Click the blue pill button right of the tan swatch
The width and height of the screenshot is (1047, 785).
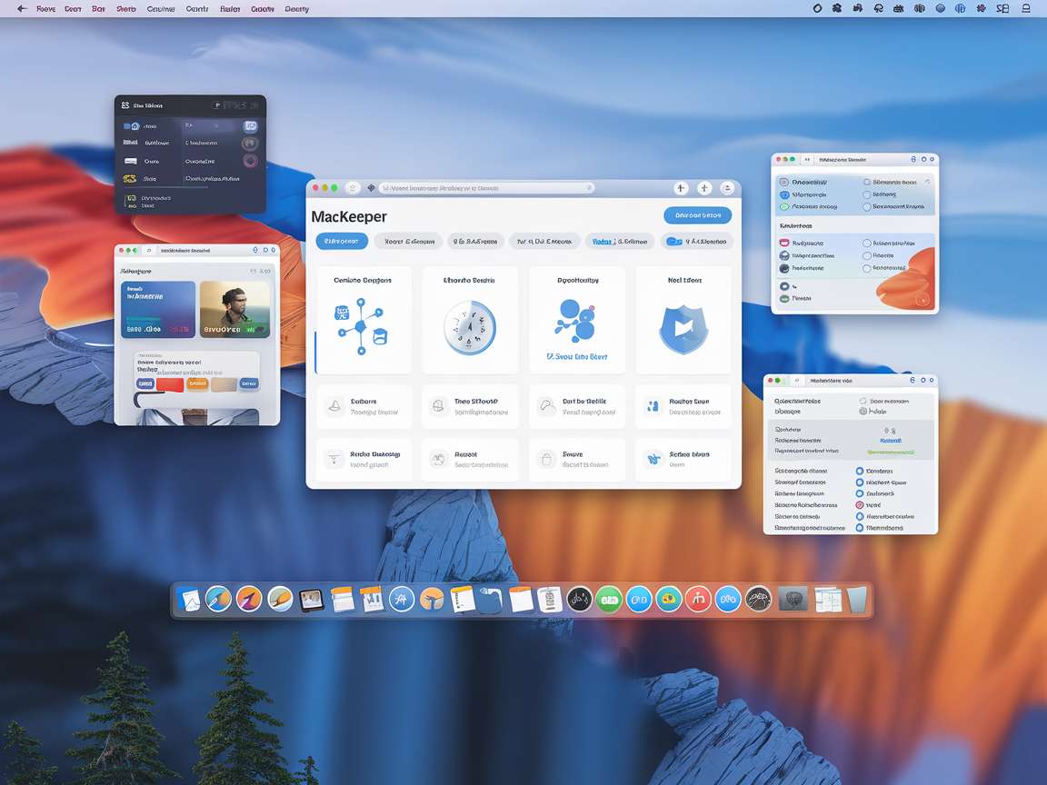(249, 383)
